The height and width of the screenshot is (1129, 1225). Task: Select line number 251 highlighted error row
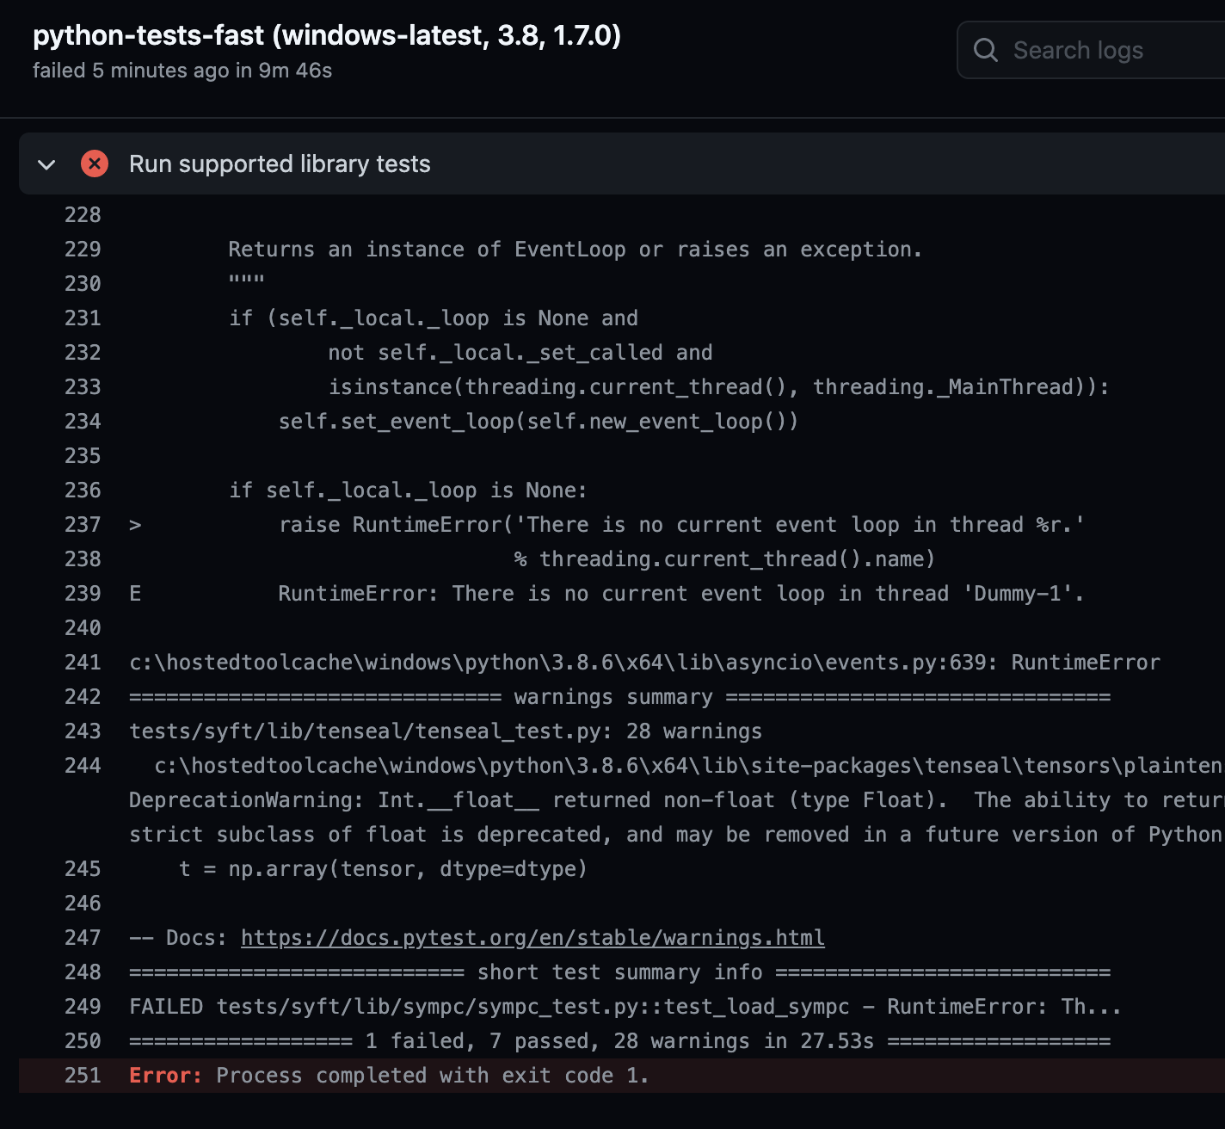click(x=82, y=1075)
